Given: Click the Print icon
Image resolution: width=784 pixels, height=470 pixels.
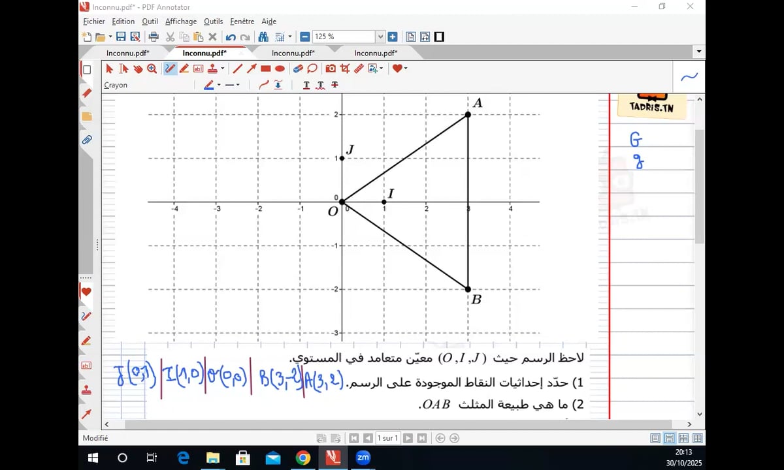Looking at the screenshot, I should [x=154, y=37].
